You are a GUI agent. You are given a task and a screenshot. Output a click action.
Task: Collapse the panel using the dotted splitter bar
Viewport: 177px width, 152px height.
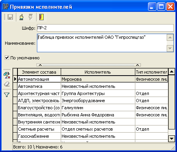pos(88,65)
